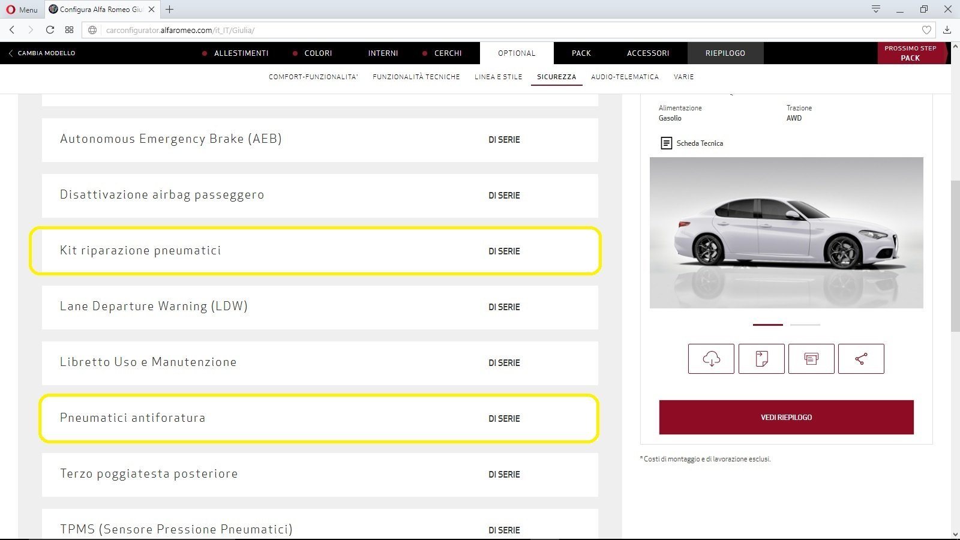Close the Configura Alfa Romeo tab
This screenshot has height=540, width=960.
(x=151, y=10)
